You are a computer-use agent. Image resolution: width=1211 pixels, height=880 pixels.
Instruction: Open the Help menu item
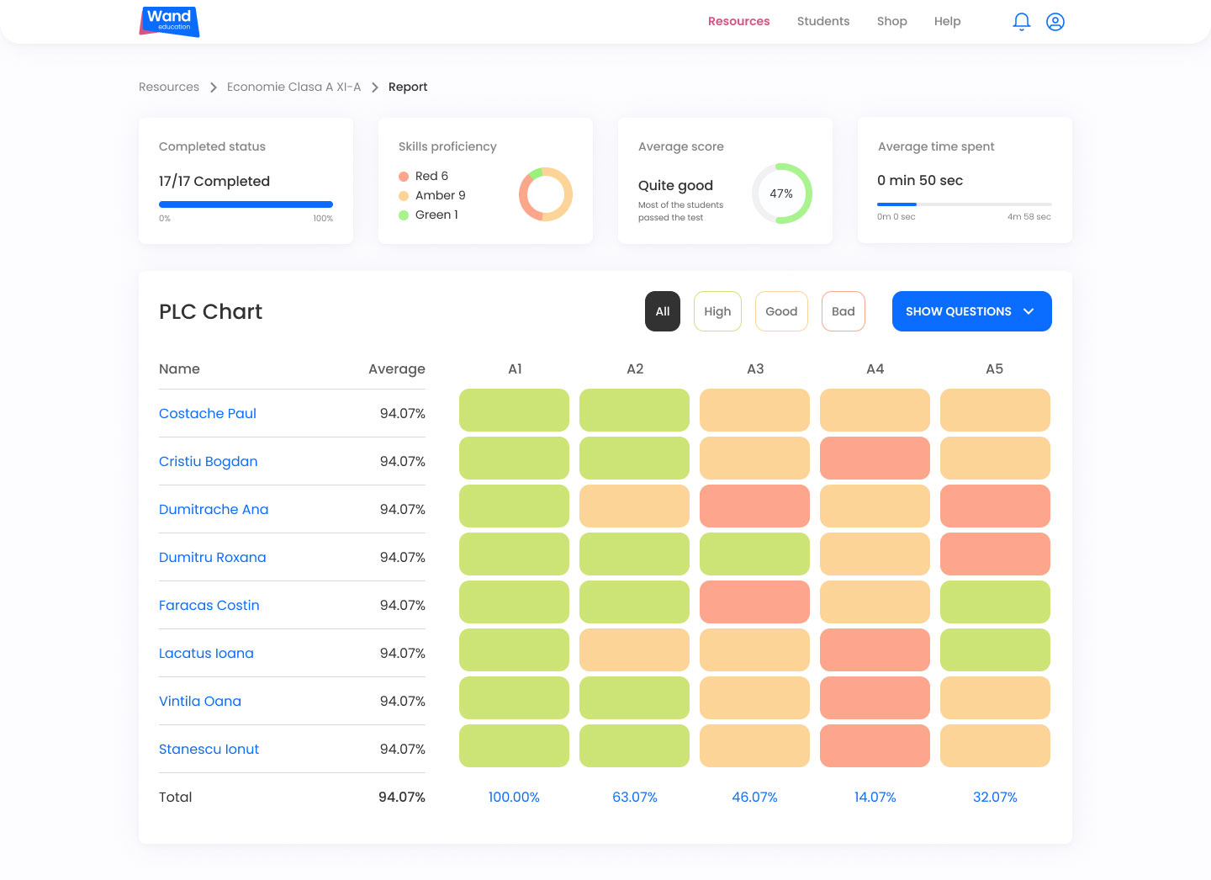coord(947,22)
